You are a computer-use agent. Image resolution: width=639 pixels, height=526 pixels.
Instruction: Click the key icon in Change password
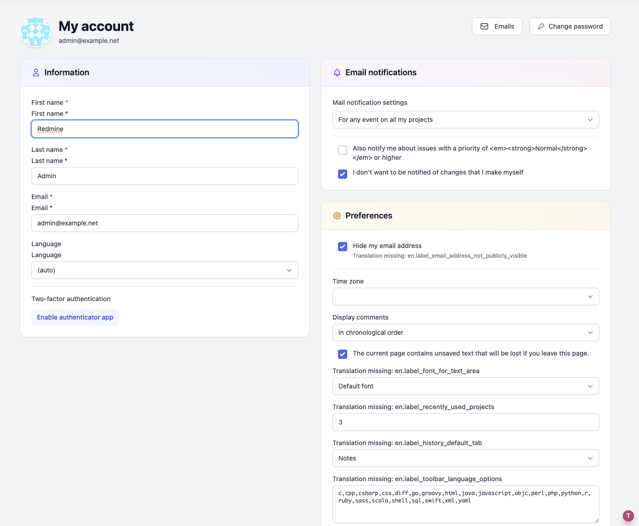pyautogui.click(x=541, y=26)
